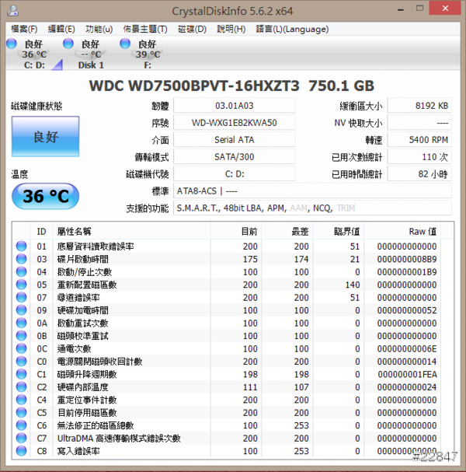Click the status orb above Disk 1

[68, 44]
